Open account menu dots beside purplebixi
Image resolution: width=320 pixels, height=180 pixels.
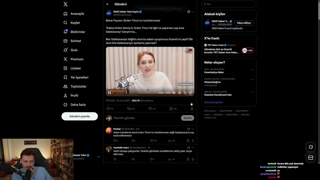point(98,157)
